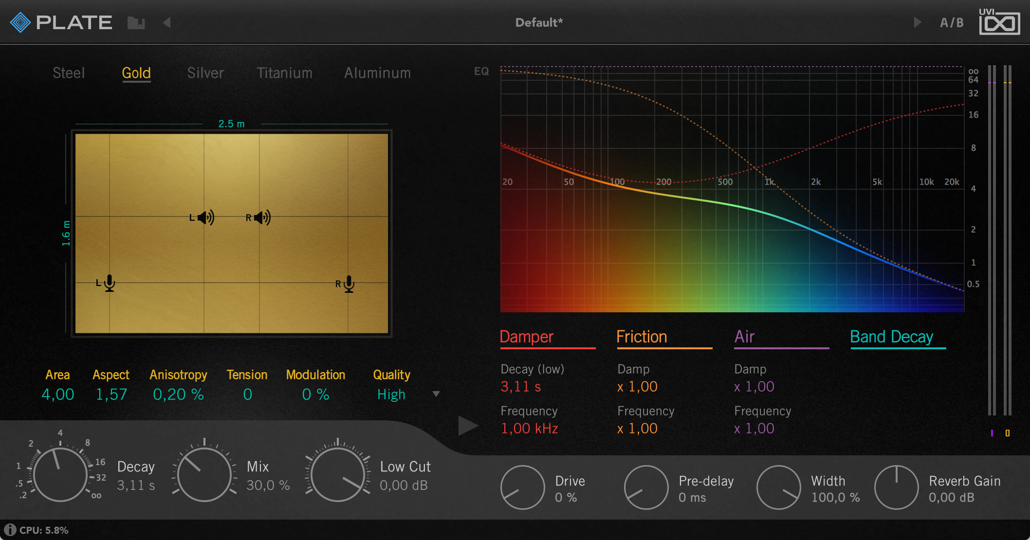
Task: Toggle the EQ curve display
Action: point(481,72)
